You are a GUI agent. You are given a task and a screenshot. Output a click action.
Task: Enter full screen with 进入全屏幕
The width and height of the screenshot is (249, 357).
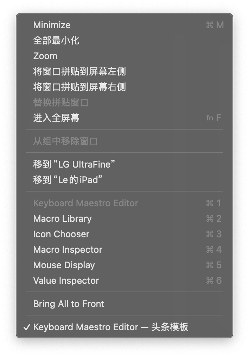point(56,118)
